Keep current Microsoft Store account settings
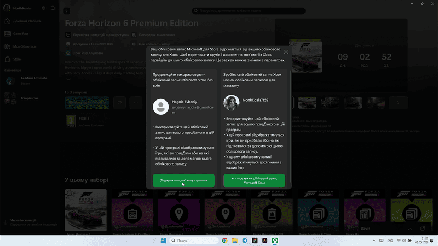The width and height of the screenshot is (438, 246). click(183, 180)
